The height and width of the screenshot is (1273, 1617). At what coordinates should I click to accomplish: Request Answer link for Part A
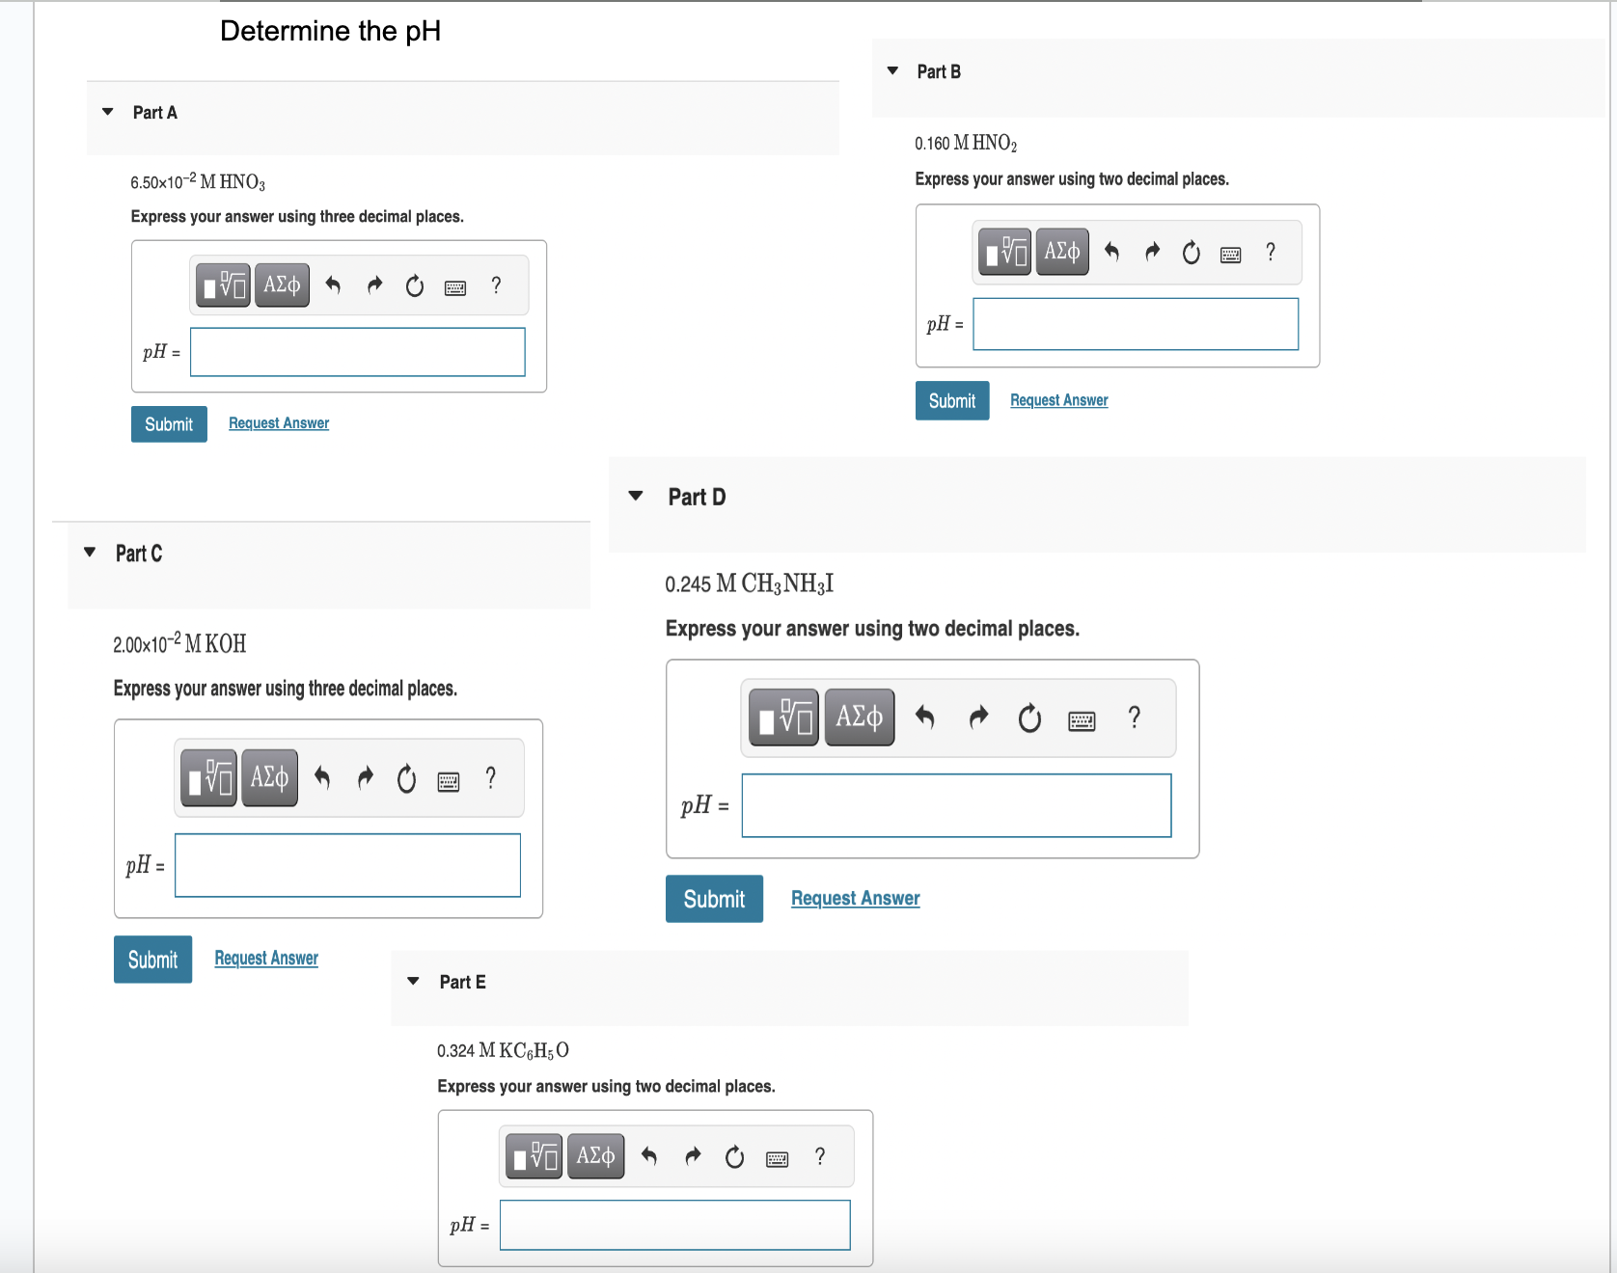coord(279,423)
